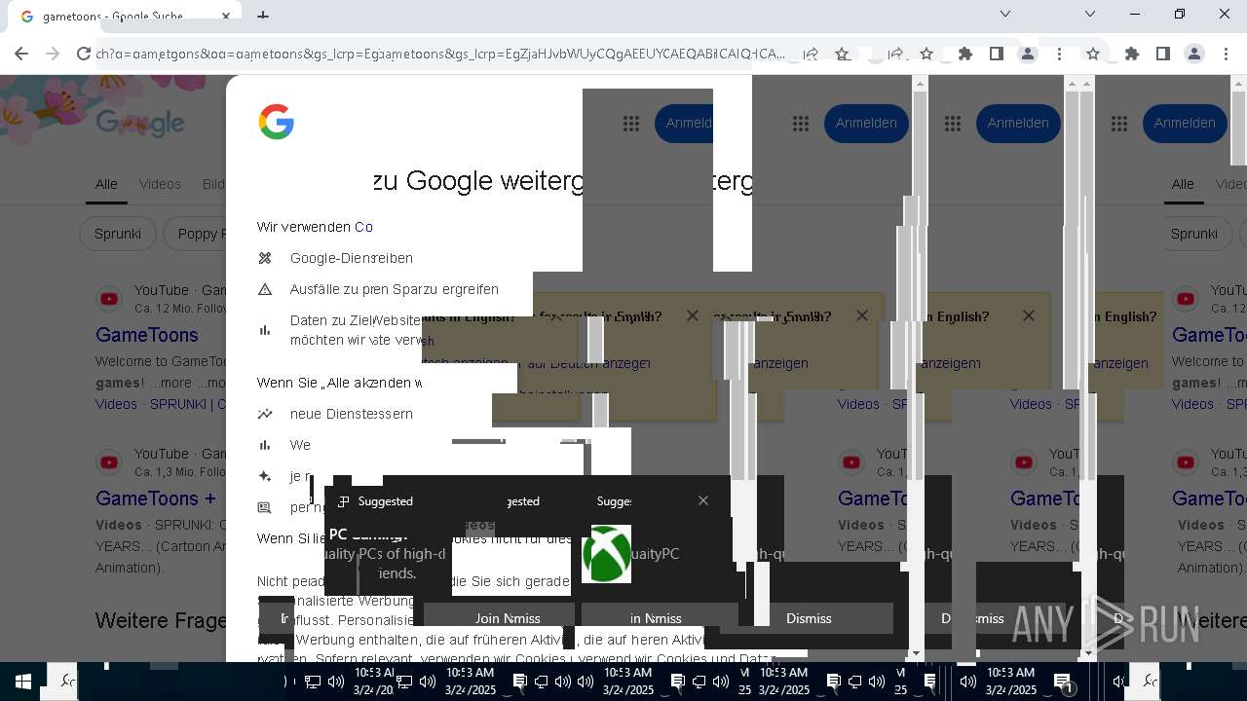Click the browser forward arrow
This screenshot has height=701, width=1247.
(53, 55)
